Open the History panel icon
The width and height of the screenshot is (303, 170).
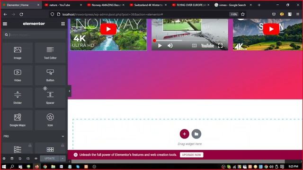point(20,159)
